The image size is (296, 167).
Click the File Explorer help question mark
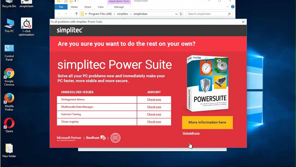pos(233,7)
